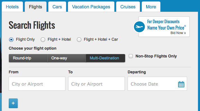The image size is (200, 111).
Task: Go to the Cruises tab
Action: click(x=128, y=7)
